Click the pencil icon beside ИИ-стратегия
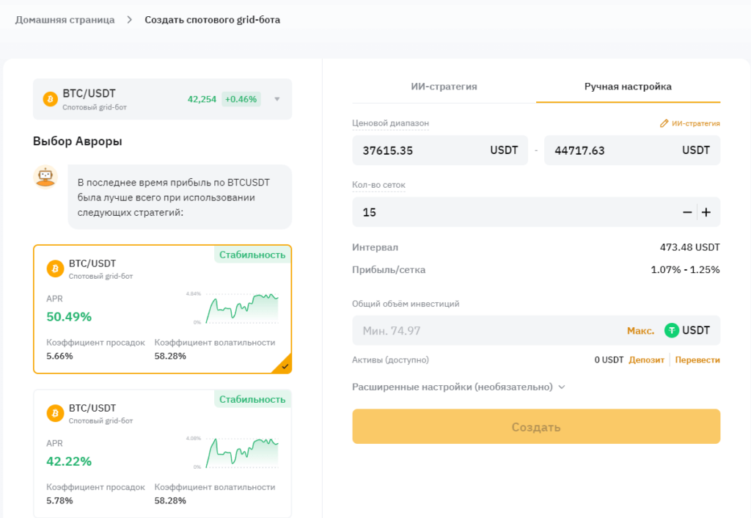The image size is (751, 518). [664, 123]
